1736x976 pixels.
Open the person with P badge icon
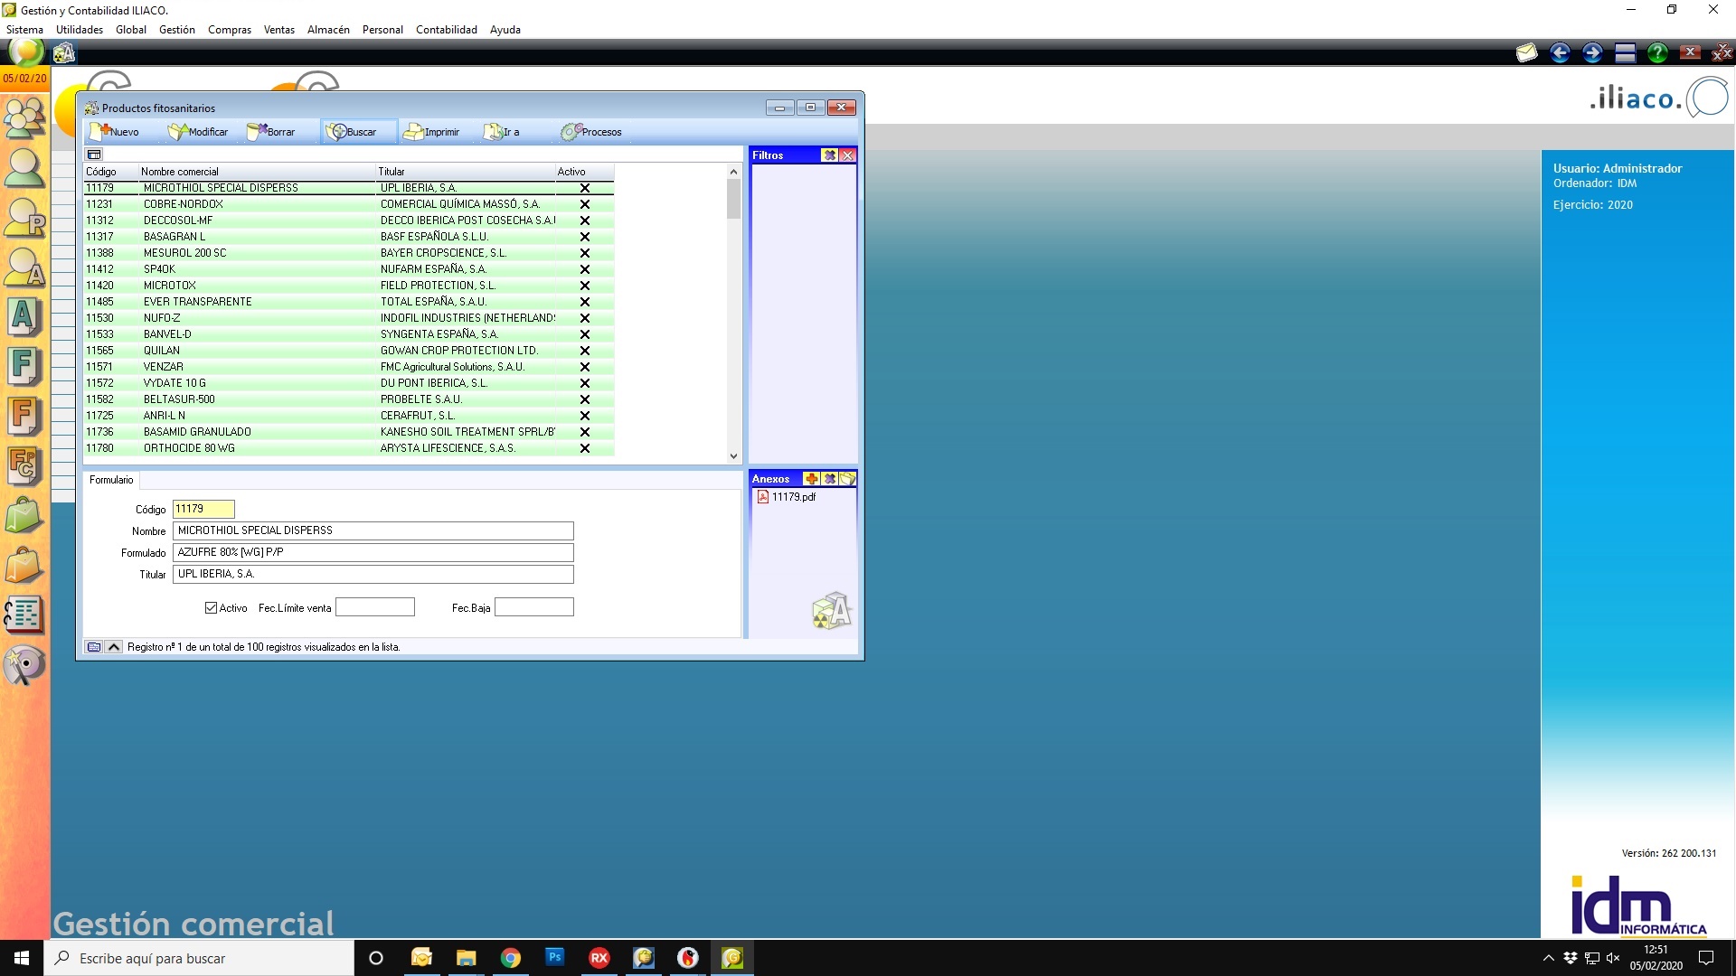[x=24, y=218]
